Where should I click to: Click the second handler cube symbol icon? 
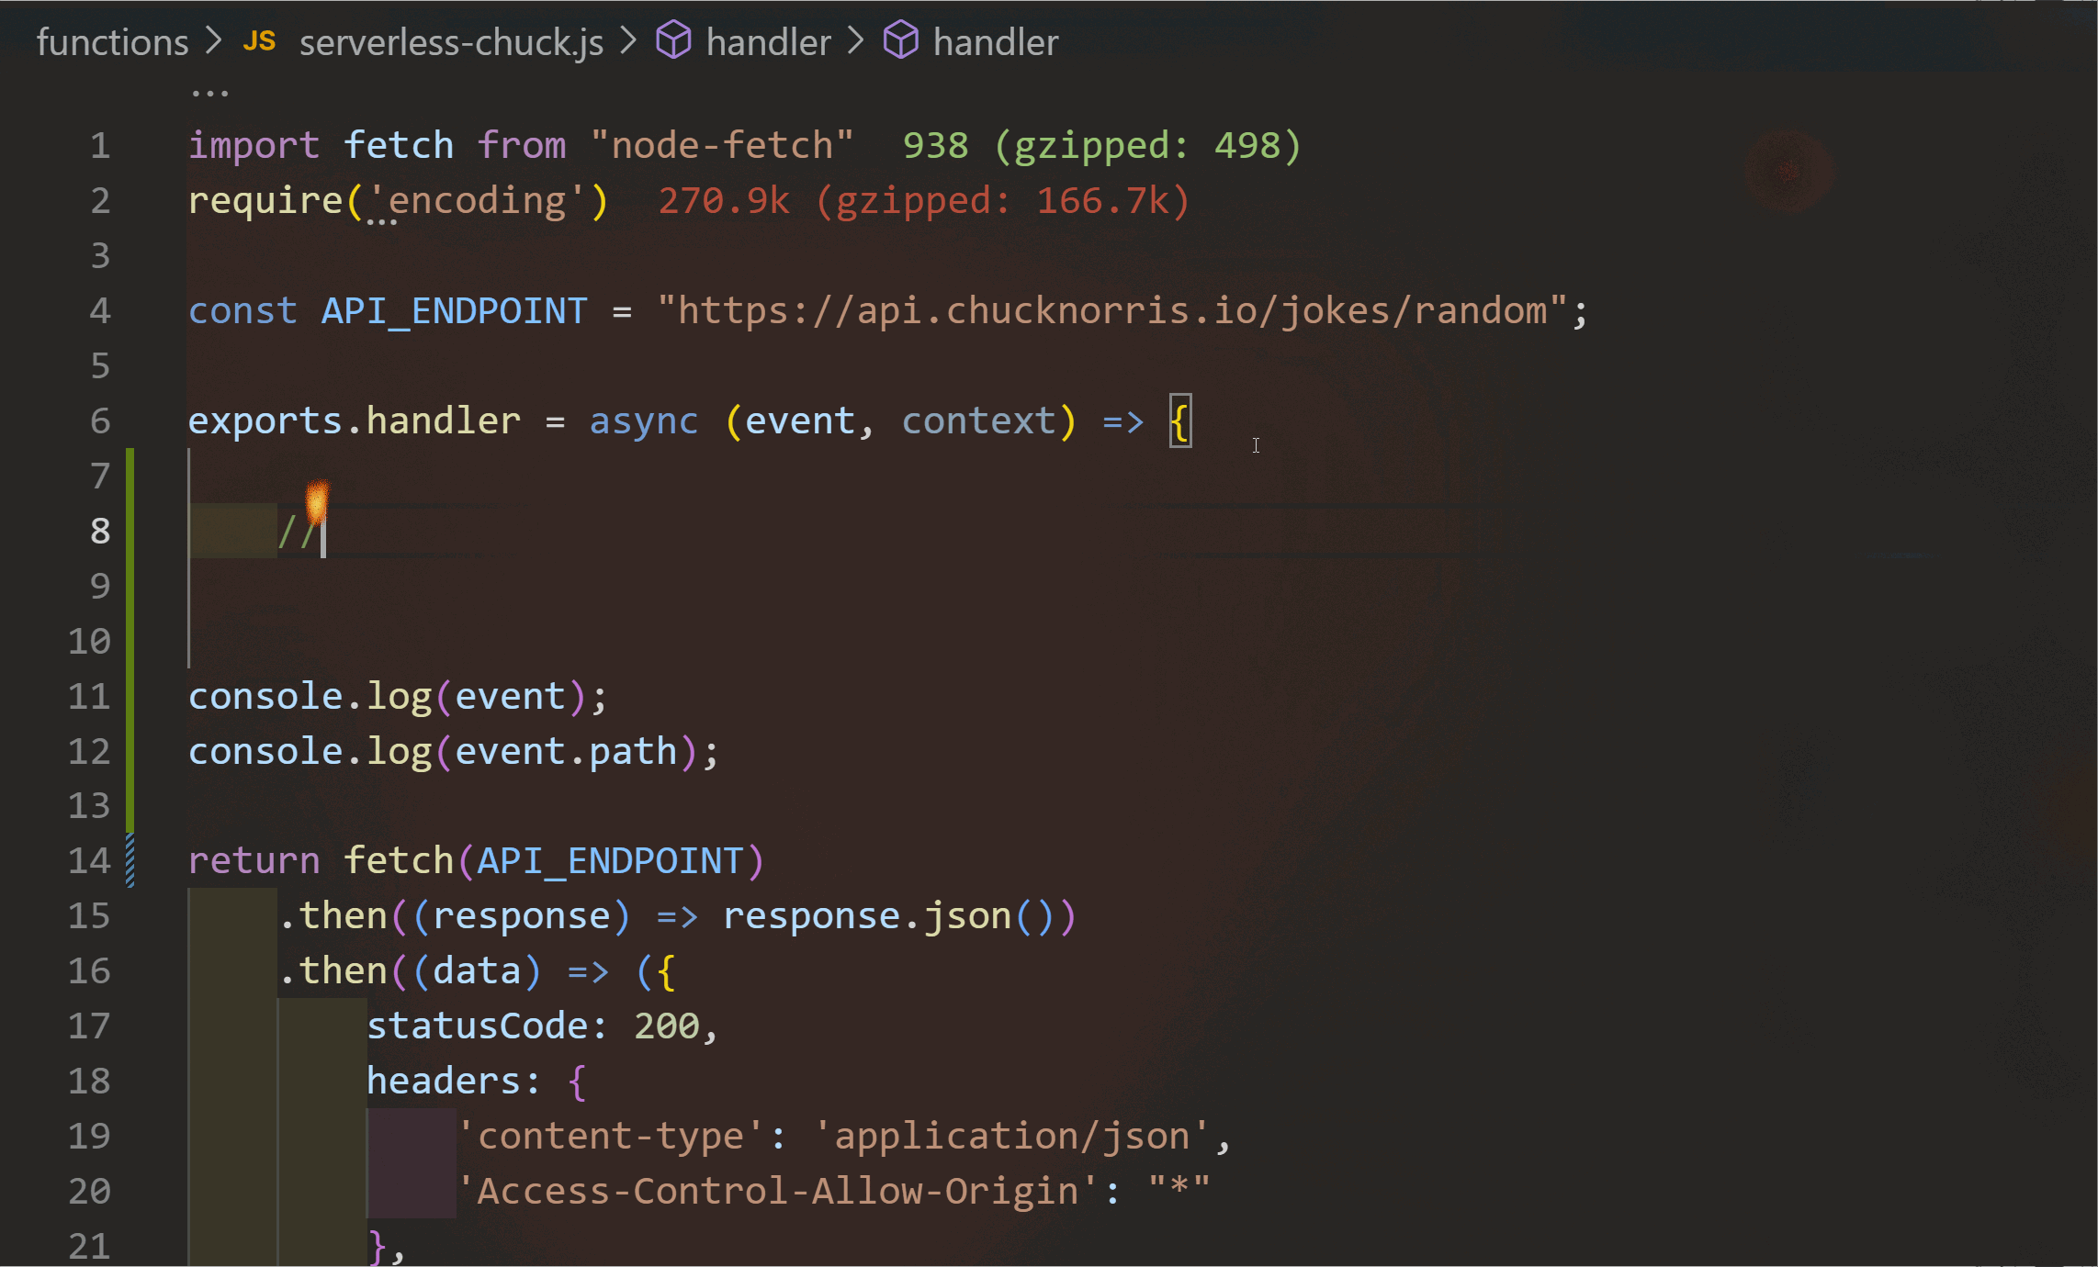[x=900, y=41]
